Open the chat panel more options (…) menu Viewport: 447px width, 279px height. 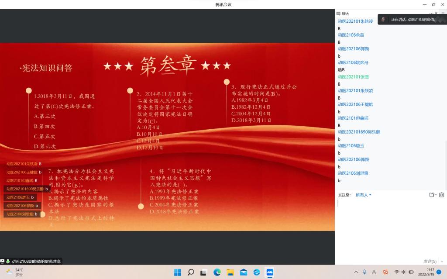[431, 14]
